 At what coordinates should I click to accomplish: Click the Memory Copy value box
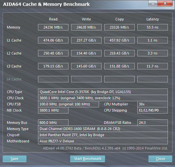tap(119, 27)
